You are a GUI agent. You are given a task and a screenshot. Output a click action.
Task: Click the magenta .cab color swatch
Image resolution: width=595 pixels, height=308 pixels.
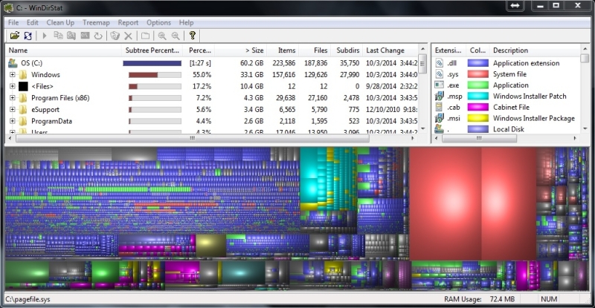477,107
